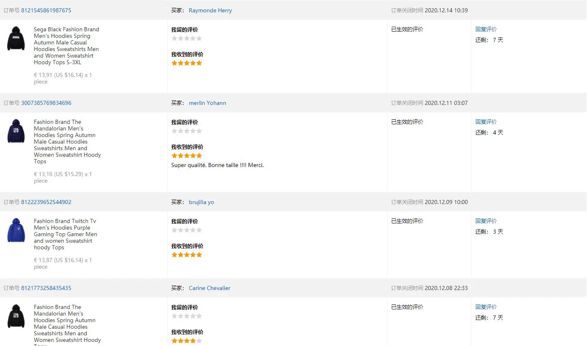Image resolution: width=587 pixels, height=346 pixels.
Task: View buyer merlin Yohann's profile
Action: coord(207,103)
